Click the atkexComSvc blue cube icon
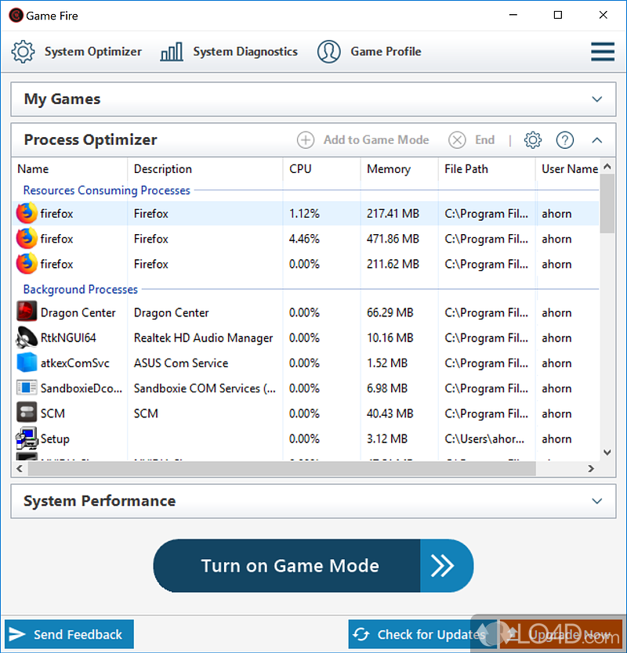The height and width of the screenshot is (653, 627). 27,363
